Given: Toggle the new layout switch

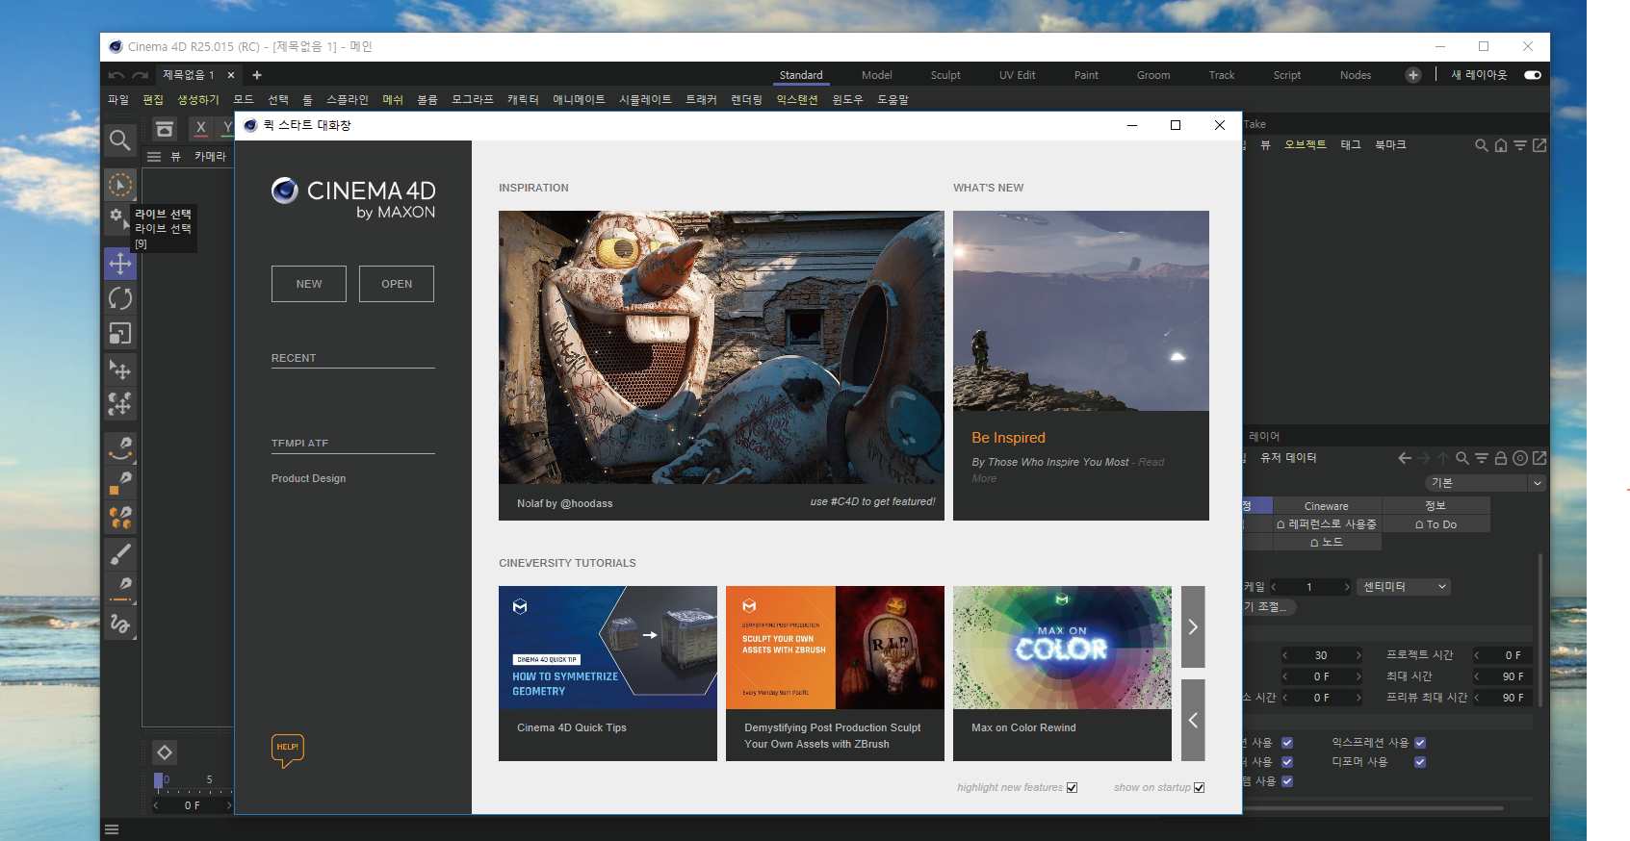Looking at the screenshot, I should click(1533, 75).
